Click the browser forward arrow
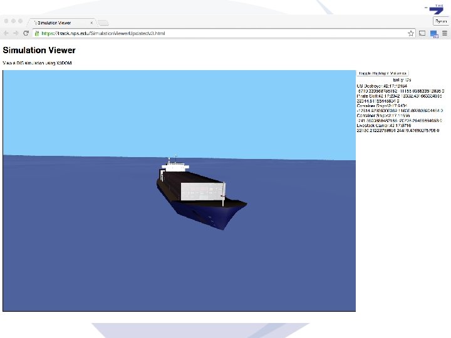 [x=16, y=33]
